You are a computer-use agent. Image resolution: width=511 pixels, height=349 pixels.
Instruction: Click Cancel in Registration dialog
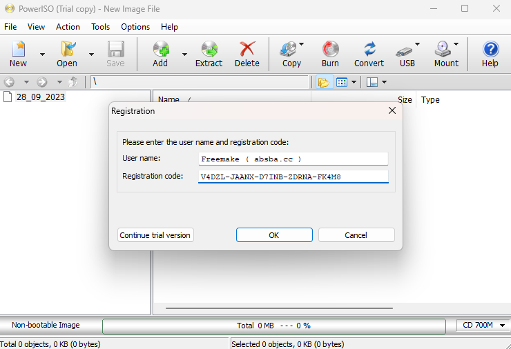356,235
